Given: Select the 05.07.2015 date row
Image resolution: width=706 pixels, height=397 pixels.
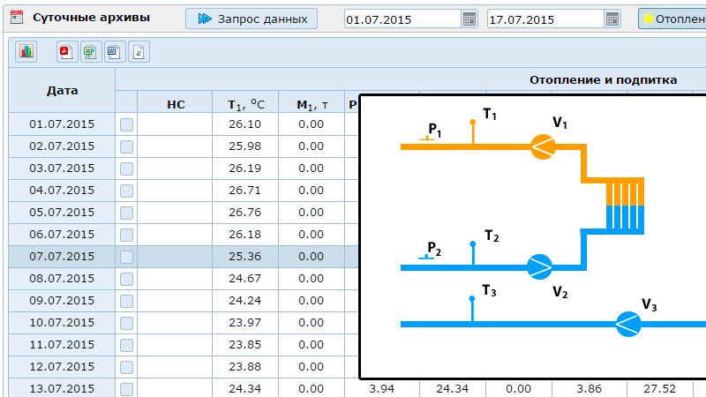Looking at the screenshot, I should [x=62, y=213].
